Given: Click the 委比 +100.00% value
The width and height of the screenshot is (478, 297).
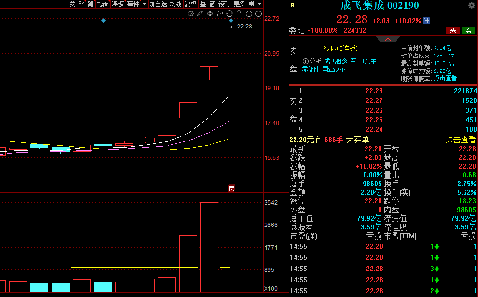Looking at the screenshot, I should tap(322, 30).
